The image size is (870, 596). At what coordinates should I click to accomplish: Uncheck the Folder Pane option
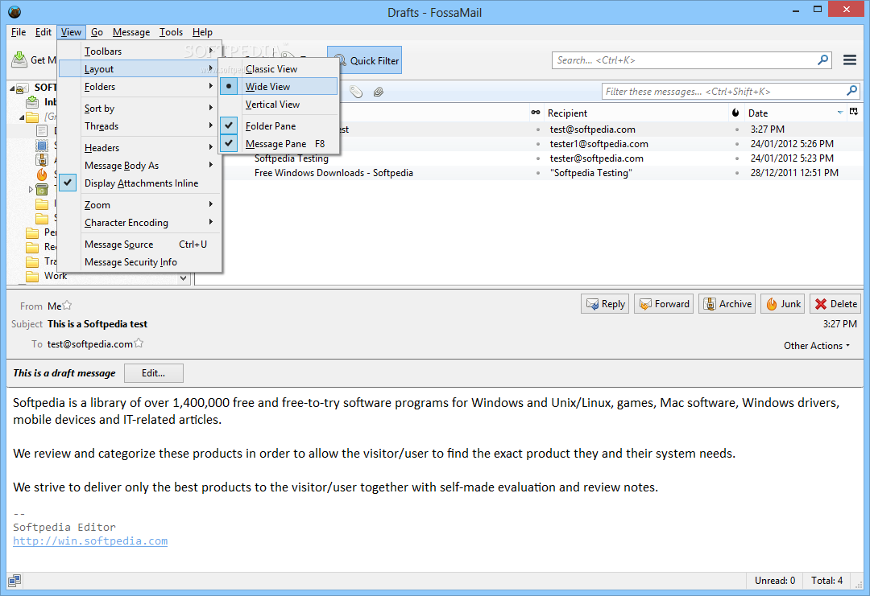coord(279,125)
